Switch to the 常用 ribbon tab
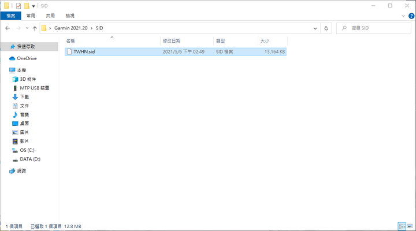The height and width of the screenshot is (231, 416). coord(31,16)
